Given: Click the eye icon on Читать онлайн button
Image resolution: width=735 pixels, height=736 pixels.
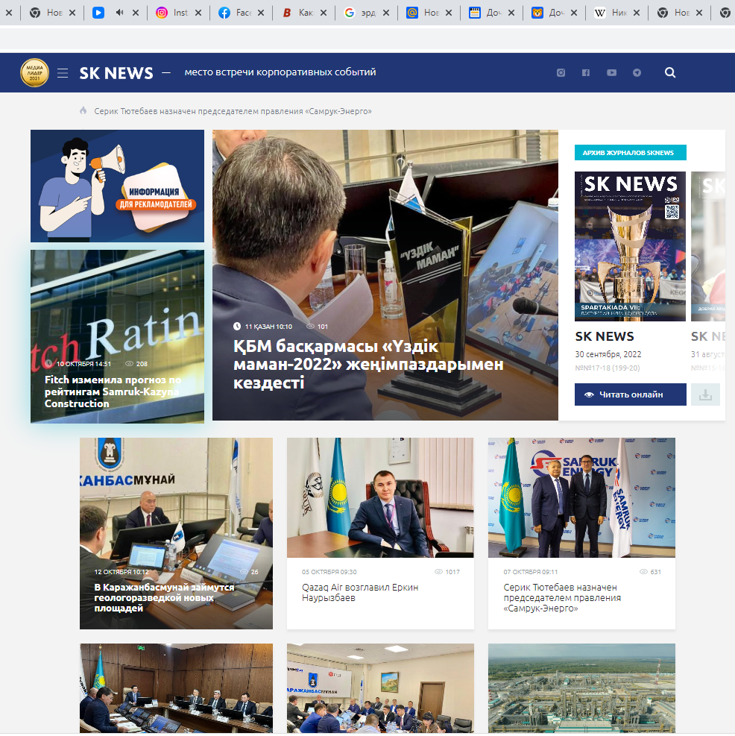Looking at the screenshot, I should [x=589, y=394].
